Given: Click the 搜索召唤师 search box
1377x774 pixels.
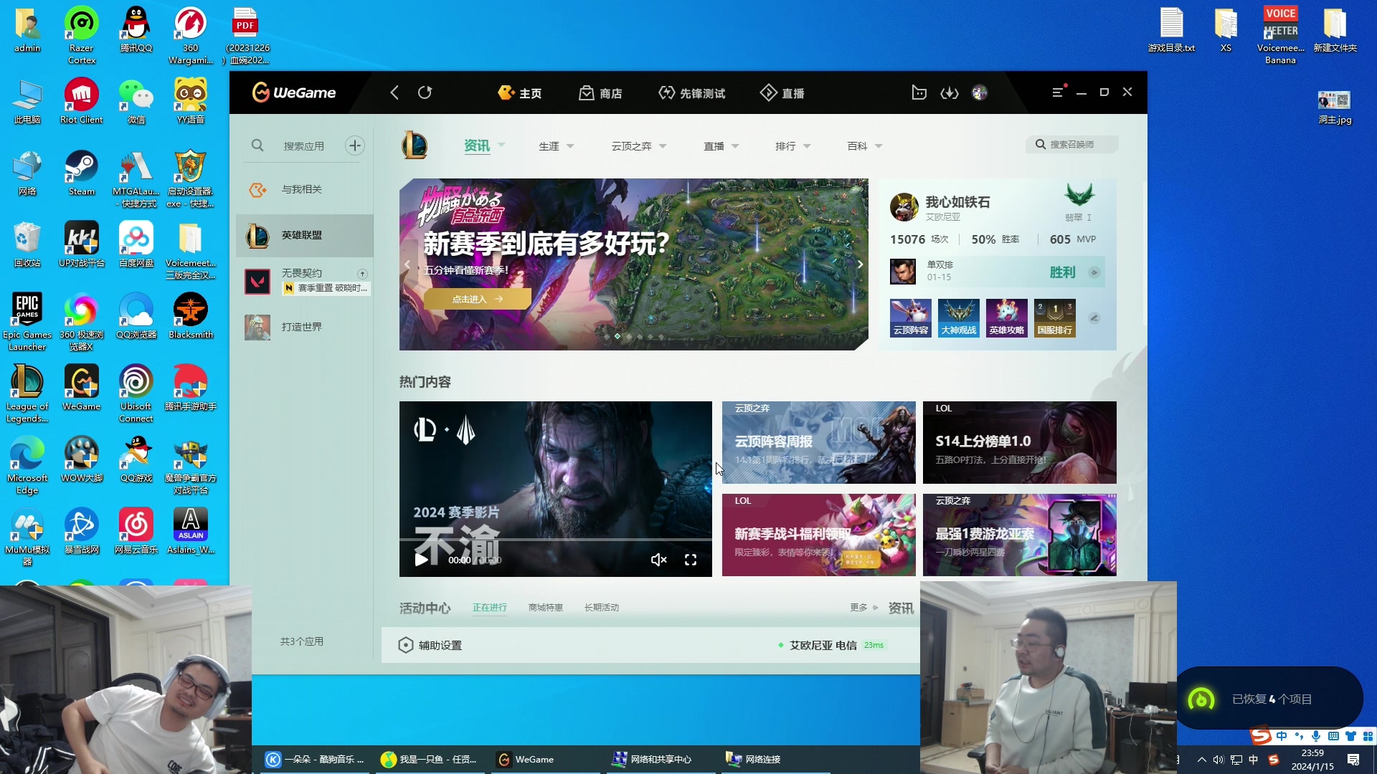Looking at the screenshot, I should coord(1072,144).
